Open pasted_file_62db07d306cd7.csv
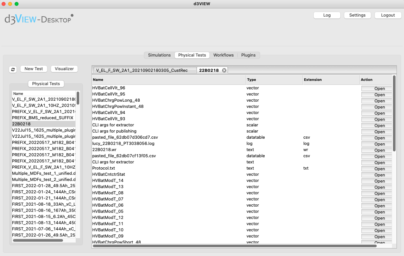404x256 pixels. click(377, 138)
